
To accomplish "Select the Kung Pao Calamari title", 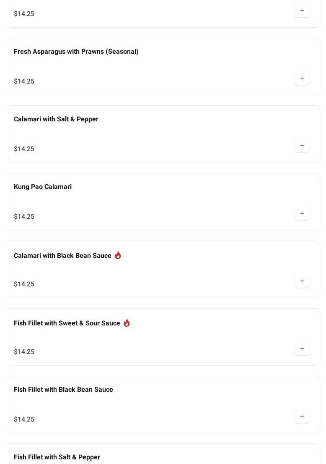I will point(43,187).
